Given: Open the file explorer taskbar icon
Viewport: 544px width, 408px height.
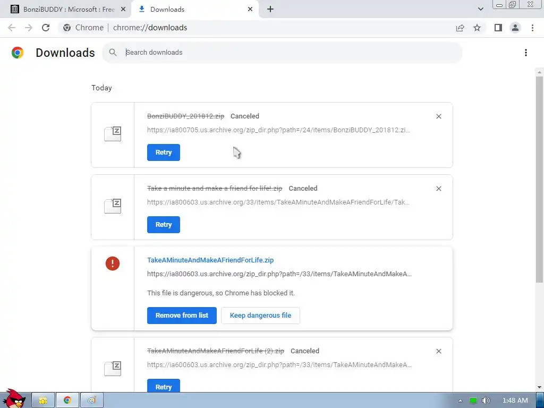Looking at the screenshot, I should 43,401.
